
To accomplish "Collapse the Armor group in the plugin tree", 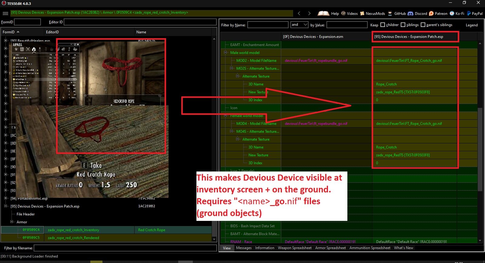I will (x=12, y=222).
